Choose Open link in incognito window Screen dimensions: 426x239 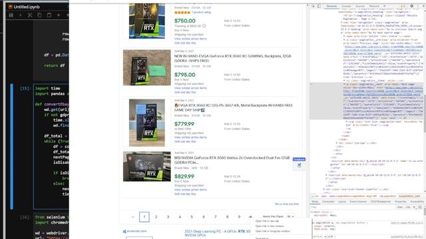(273, 231)
